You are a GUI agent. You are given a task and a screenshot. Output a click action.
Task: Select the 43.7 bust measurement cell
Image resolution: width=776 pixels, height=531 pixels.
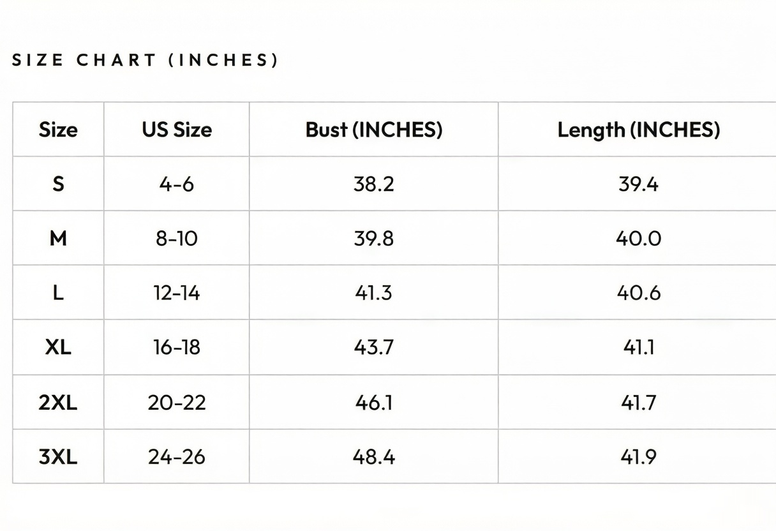tap(374, 347)
